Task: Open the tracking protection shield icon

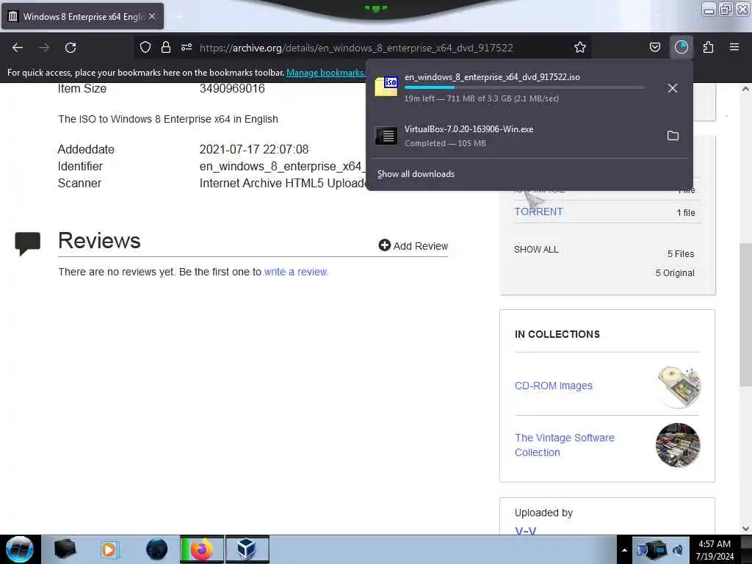Action: tap(145, 47)
